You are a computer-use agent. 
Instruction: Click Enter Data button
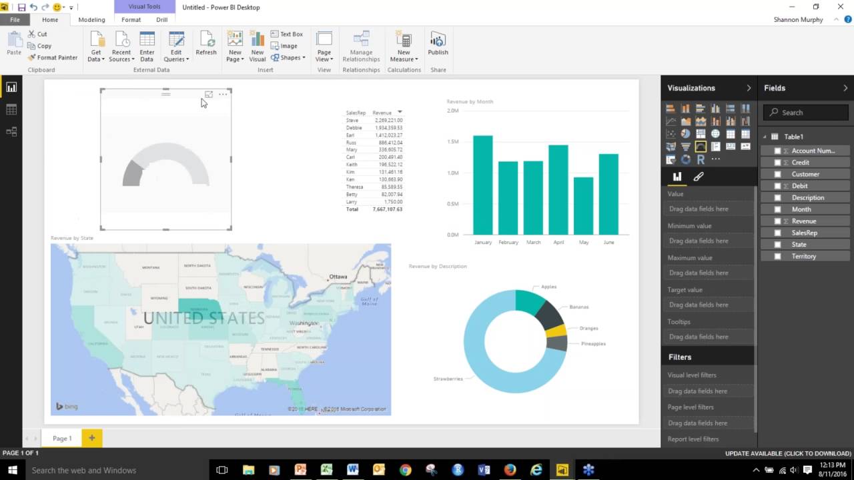coord(147,46)
